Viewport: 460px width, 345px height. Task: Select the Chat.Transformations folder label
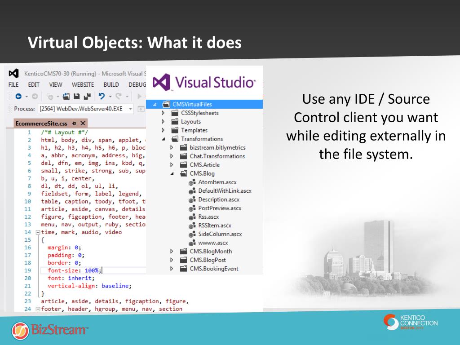tap(217, 156)
